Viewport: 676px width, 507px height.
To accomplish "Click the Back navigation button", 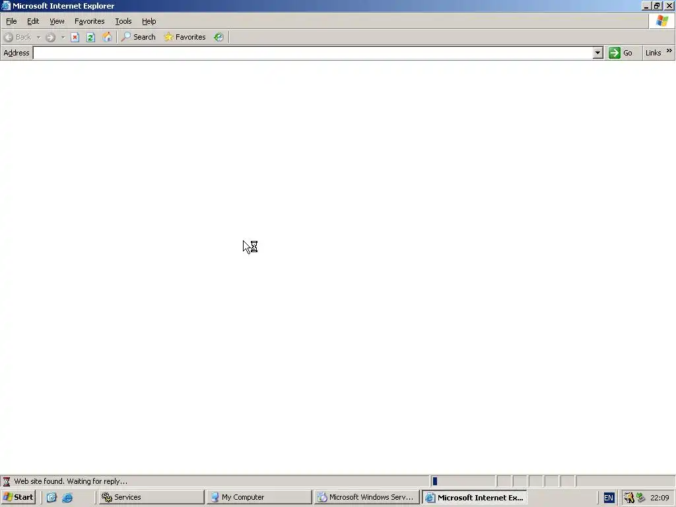I will coord(18,37).
